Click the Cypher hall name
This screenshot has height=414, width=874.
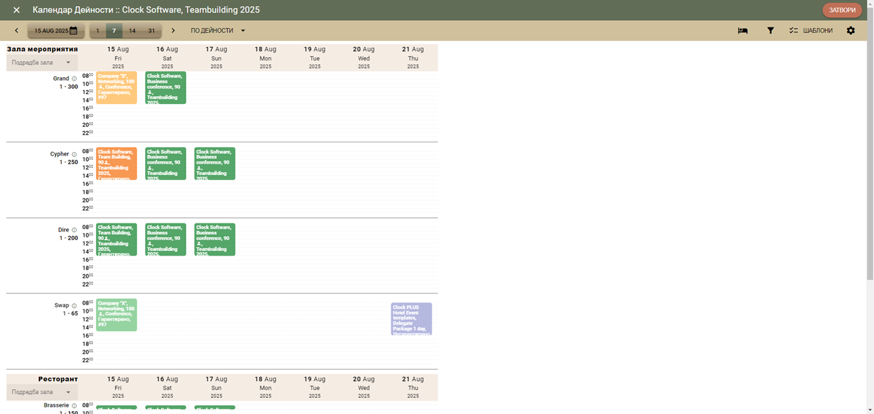pyautogui.click(x=60, y=154)
